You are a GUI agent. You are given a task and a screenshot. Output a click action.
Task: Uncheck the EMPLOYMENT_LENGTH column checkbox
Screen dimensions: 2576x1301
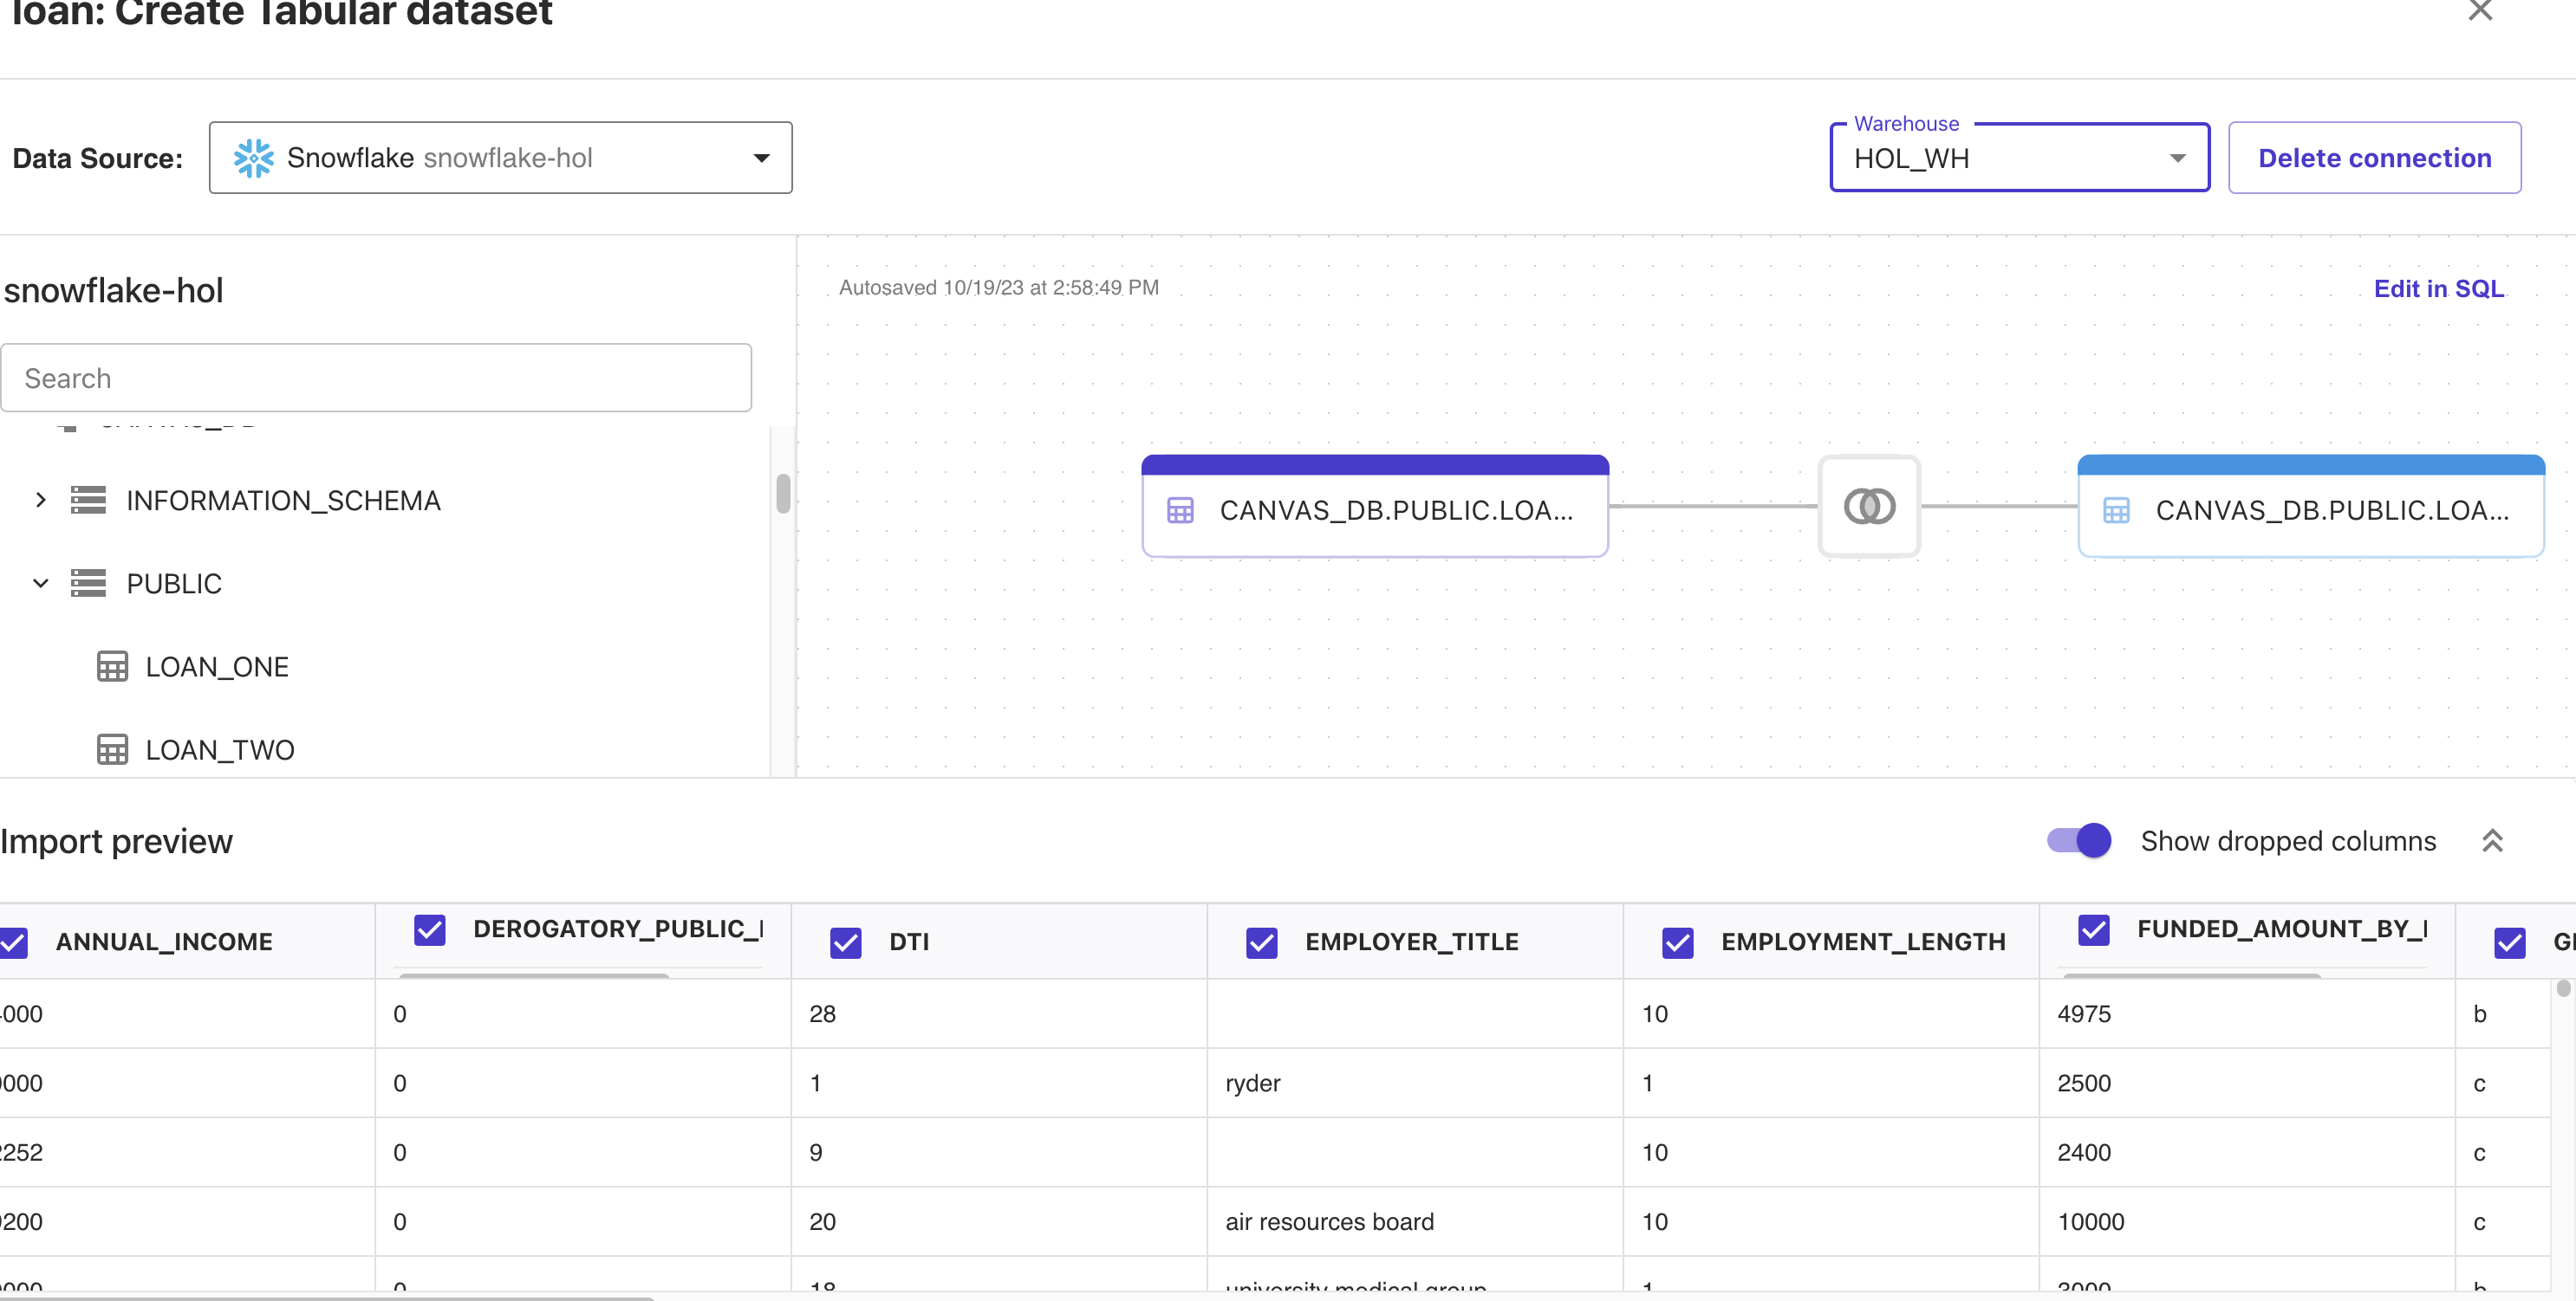coord(1677,942)
